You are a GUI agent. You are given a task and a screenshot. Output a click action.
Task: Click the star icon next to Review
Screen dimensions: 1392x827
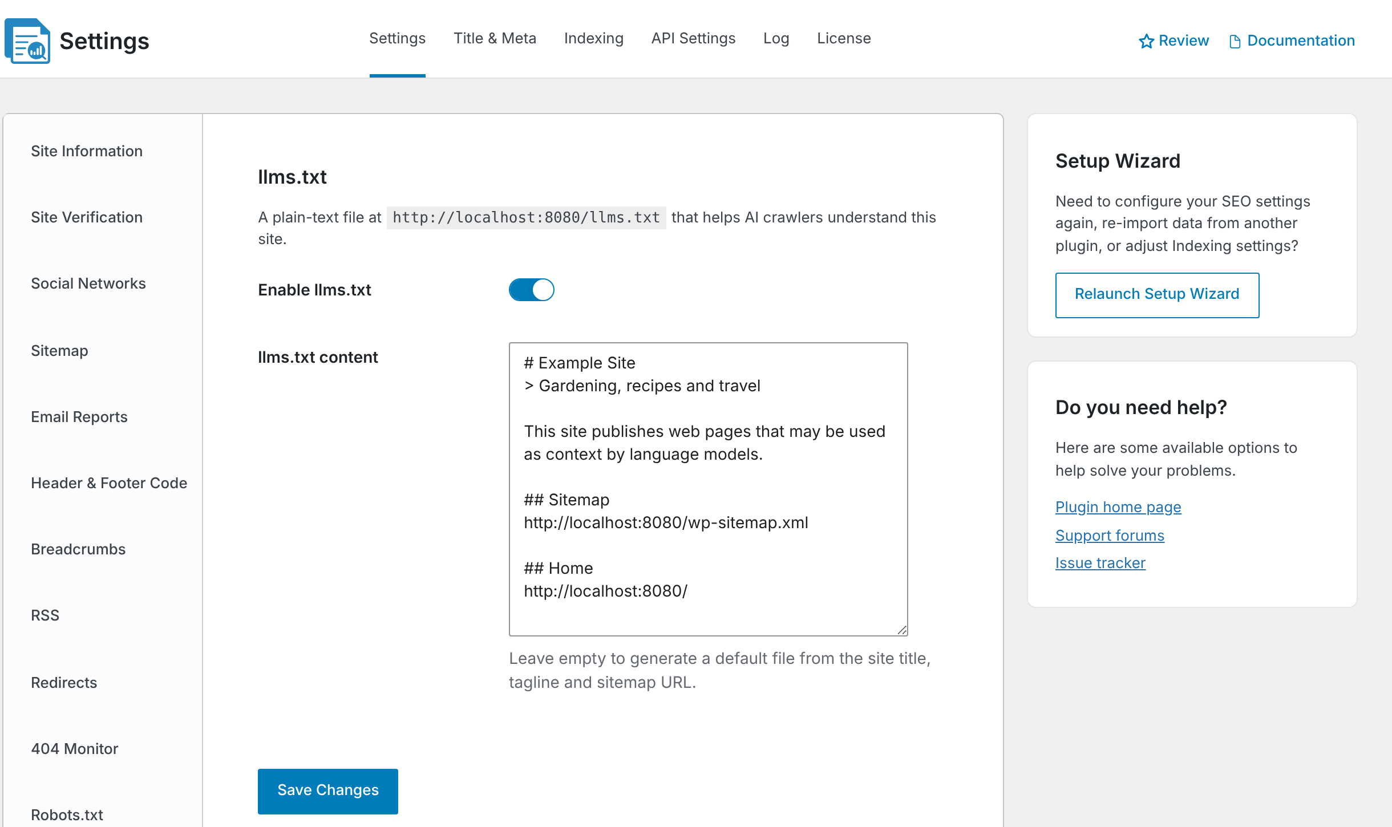pos(1146,41)
